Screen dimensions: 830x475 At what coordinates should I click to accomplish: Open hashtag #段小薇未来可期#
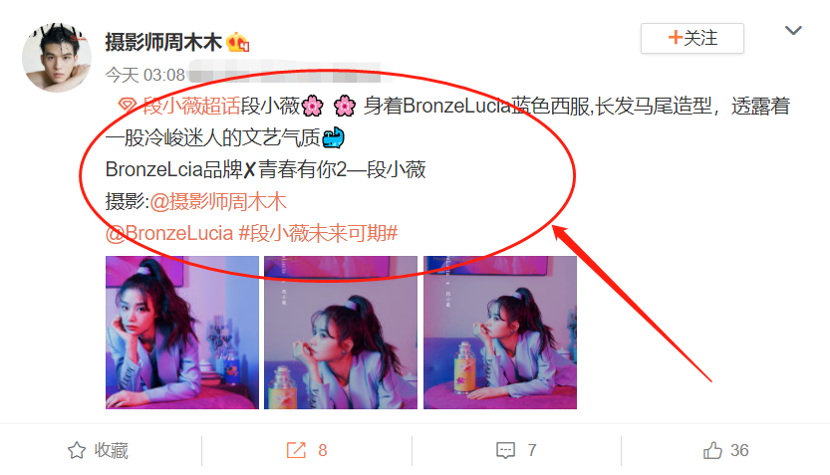tap(318, 233)
